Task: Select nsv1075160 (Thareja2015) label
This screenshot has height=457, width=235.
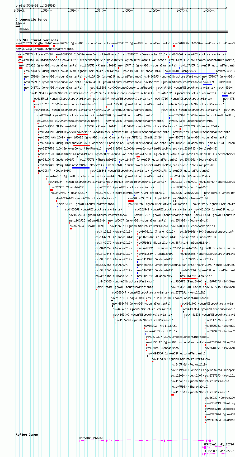Action: click(x=190, y=387)
